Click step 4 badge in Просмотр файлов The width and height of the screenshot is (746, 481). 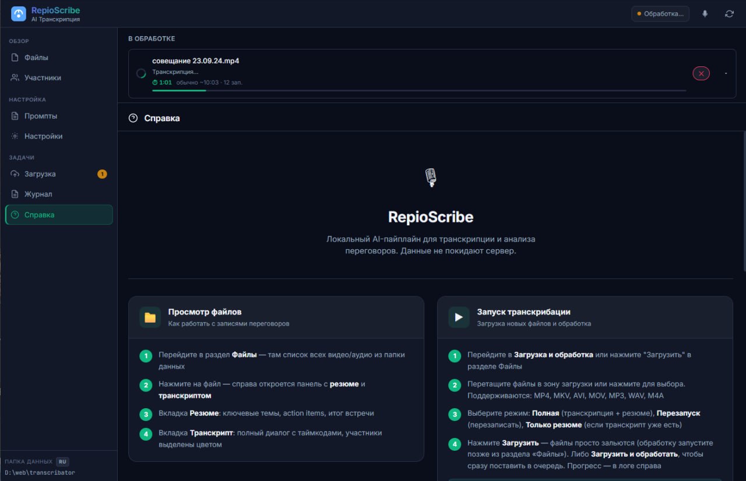tap(146, 434)
